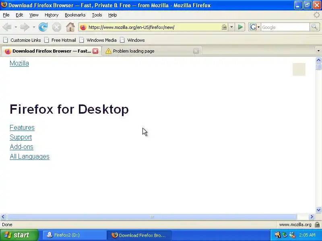The height and width of the screenshot is (241, 322).
Task: Open the Tools menu
Action: tap(97, 15)
